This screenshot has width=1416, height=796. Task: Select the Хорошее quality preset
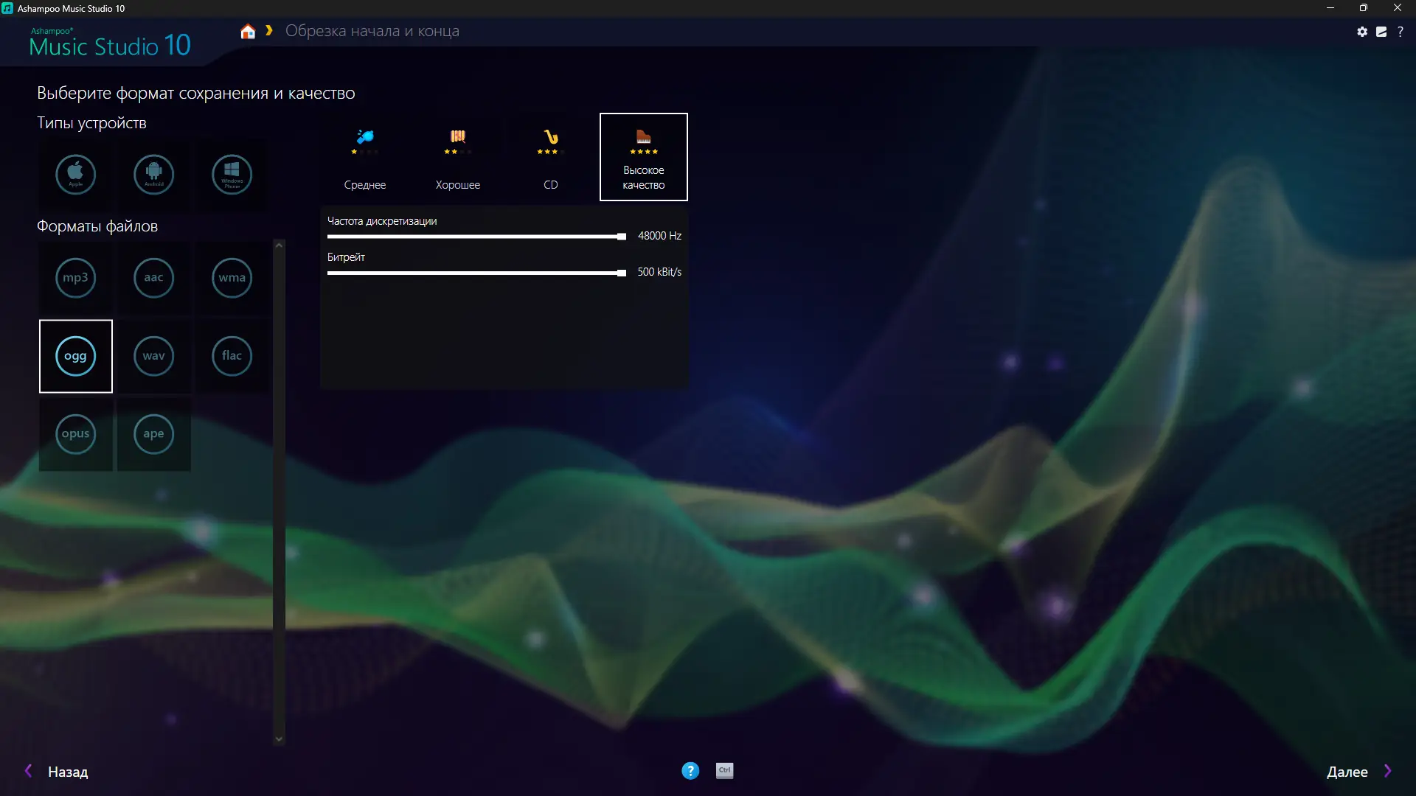458,157
